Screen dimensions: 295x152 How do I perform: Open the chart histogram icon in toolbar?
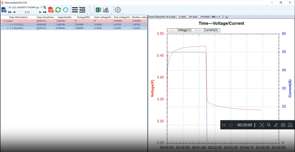tap(106, 10)
